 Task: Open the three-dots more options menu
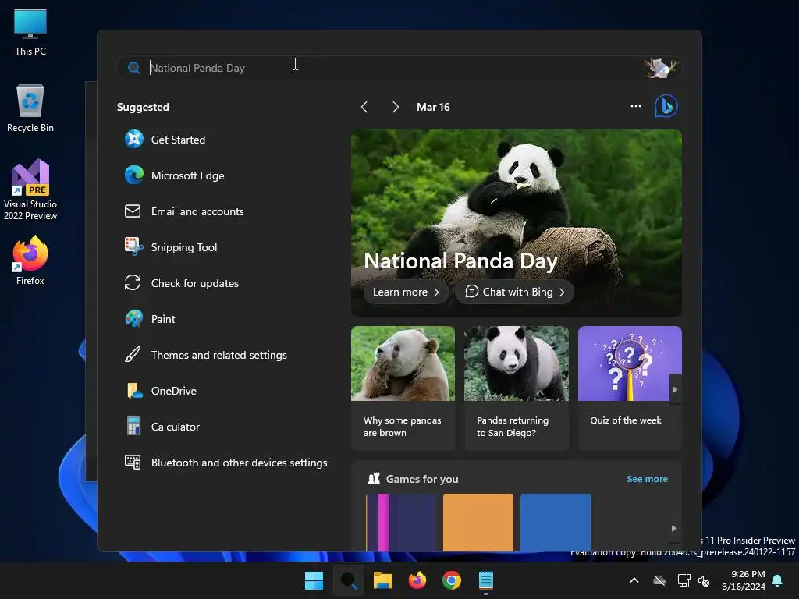click(635, 106)
